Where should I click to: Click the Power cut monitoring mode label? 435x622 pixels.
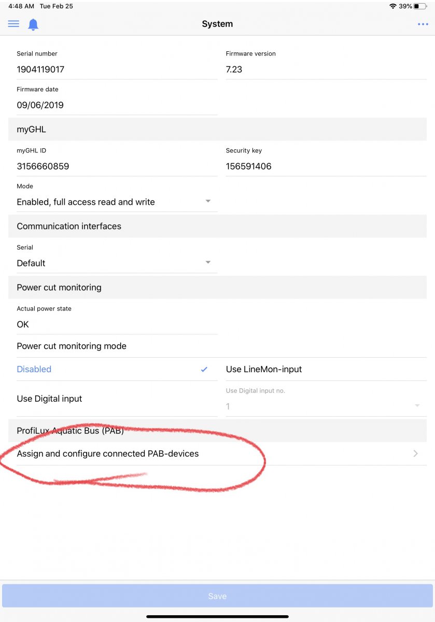(72, 346)
